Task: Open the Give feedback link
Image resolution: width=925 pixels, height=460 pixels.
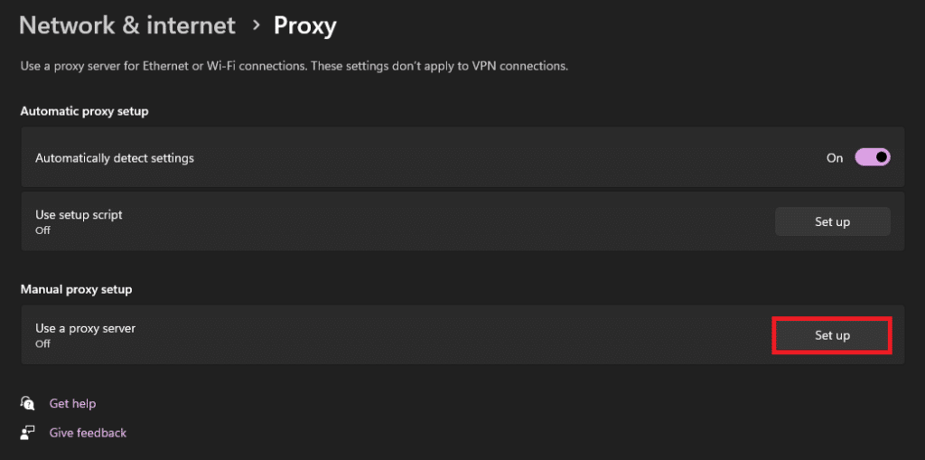Action: (x=88, y=433)
